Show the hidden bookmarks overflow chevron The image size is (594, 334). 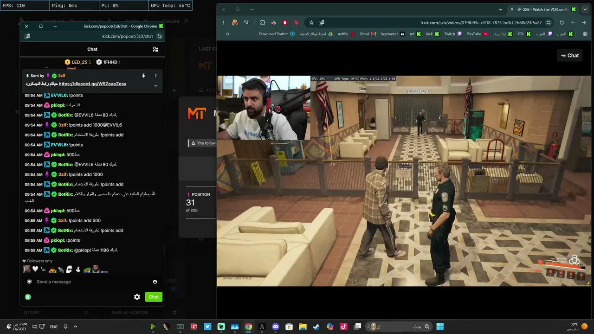[x=227, y=34]
